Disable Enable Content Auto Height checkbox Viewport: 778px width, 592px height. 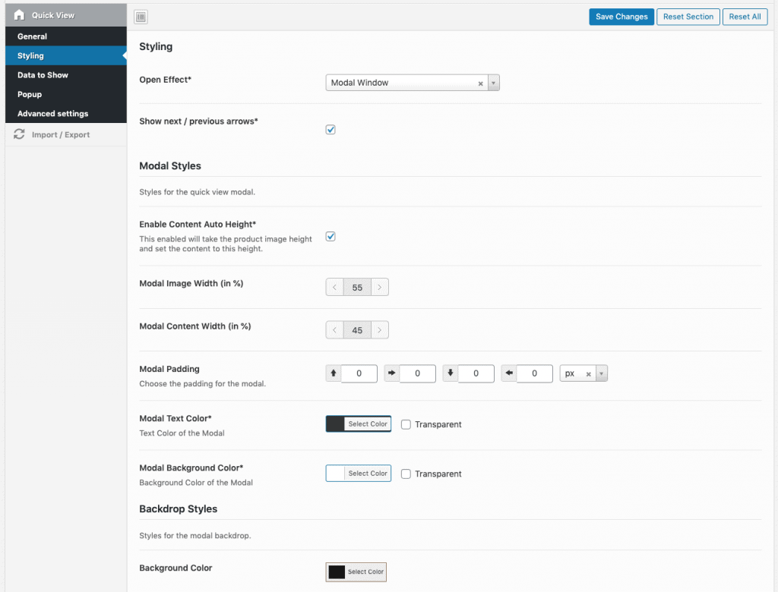[x=330, y=237]
